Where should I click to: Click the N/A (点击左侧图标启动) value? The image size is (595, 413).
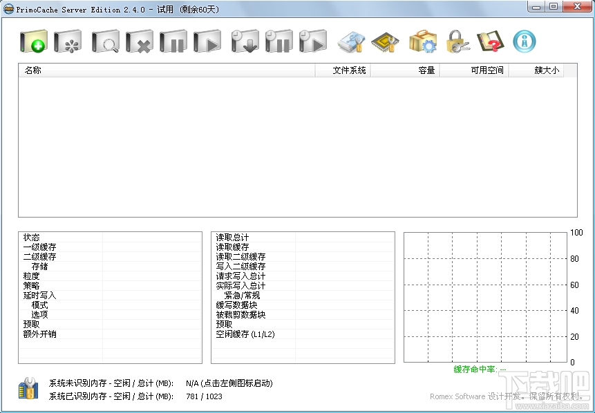(x=229, y=383)
